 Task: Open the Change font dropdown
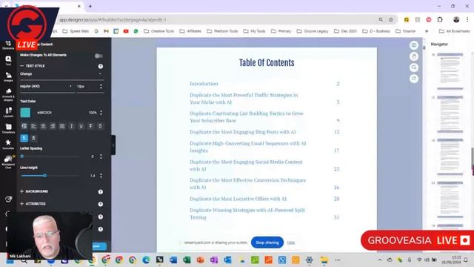pyautogui.click(x=61, y=74)
